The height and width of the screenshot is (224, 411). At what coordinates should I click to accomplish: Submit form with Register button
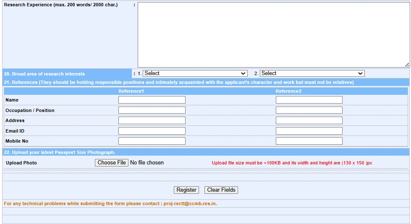pyautogui.click(x=186, y=190)
